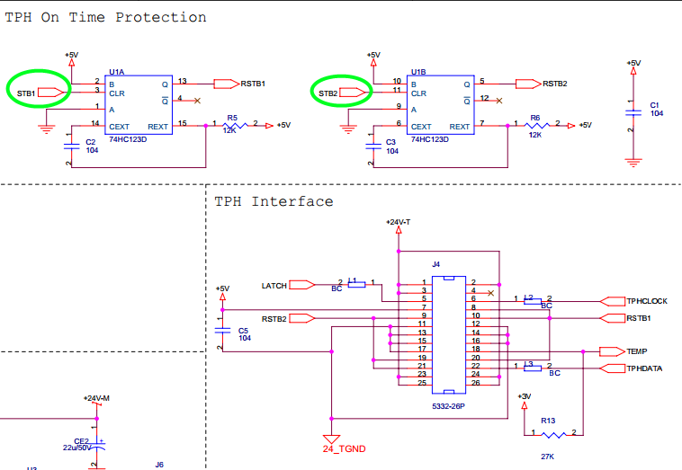Click the no-connect X on U1B pin 12
The image size is (682, 470).
tap(498, 101)
